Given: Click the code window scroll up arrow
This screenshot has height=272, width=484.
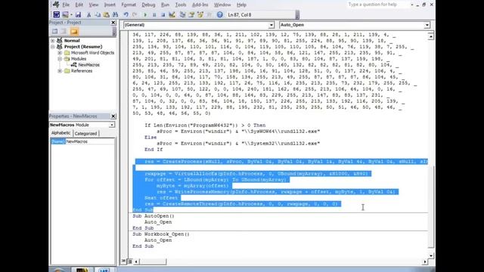Looking at the screenshot, I should (431, 36).
